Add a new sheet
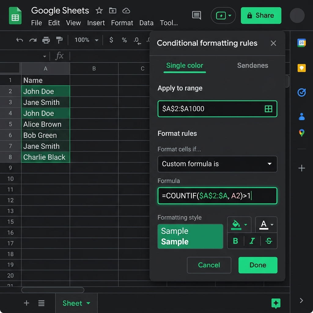The image size is (313, 313). (27, 303)
